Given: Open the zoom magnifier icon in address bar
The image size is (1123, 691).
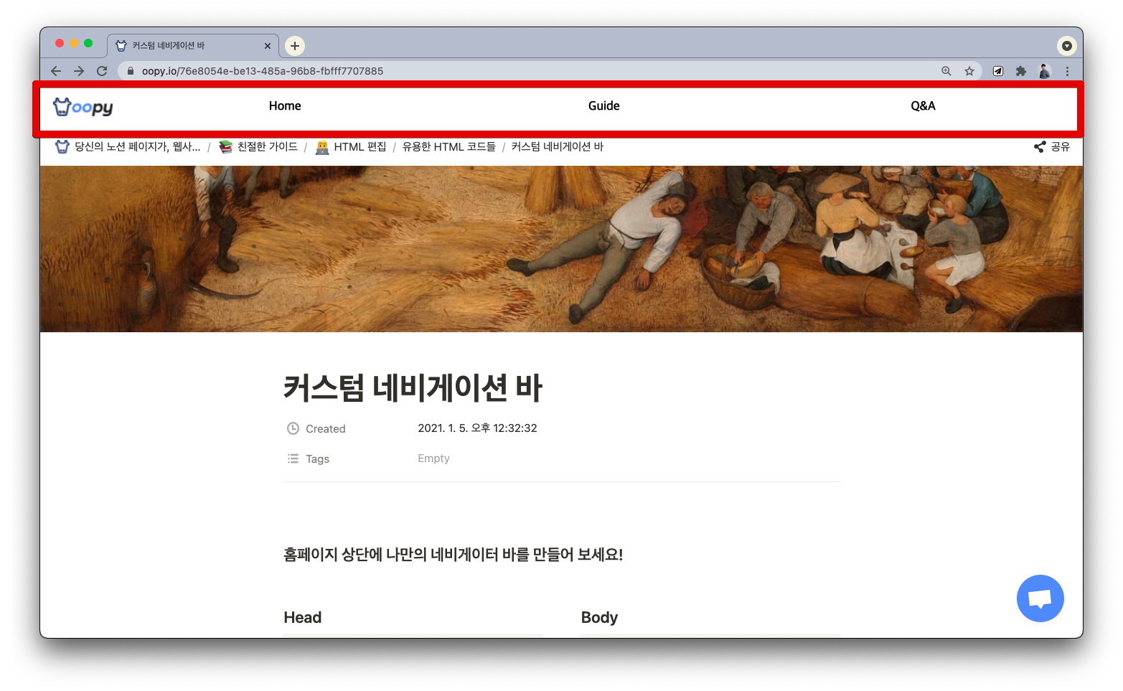Looking at the screenshot, I should coord(946,71).
